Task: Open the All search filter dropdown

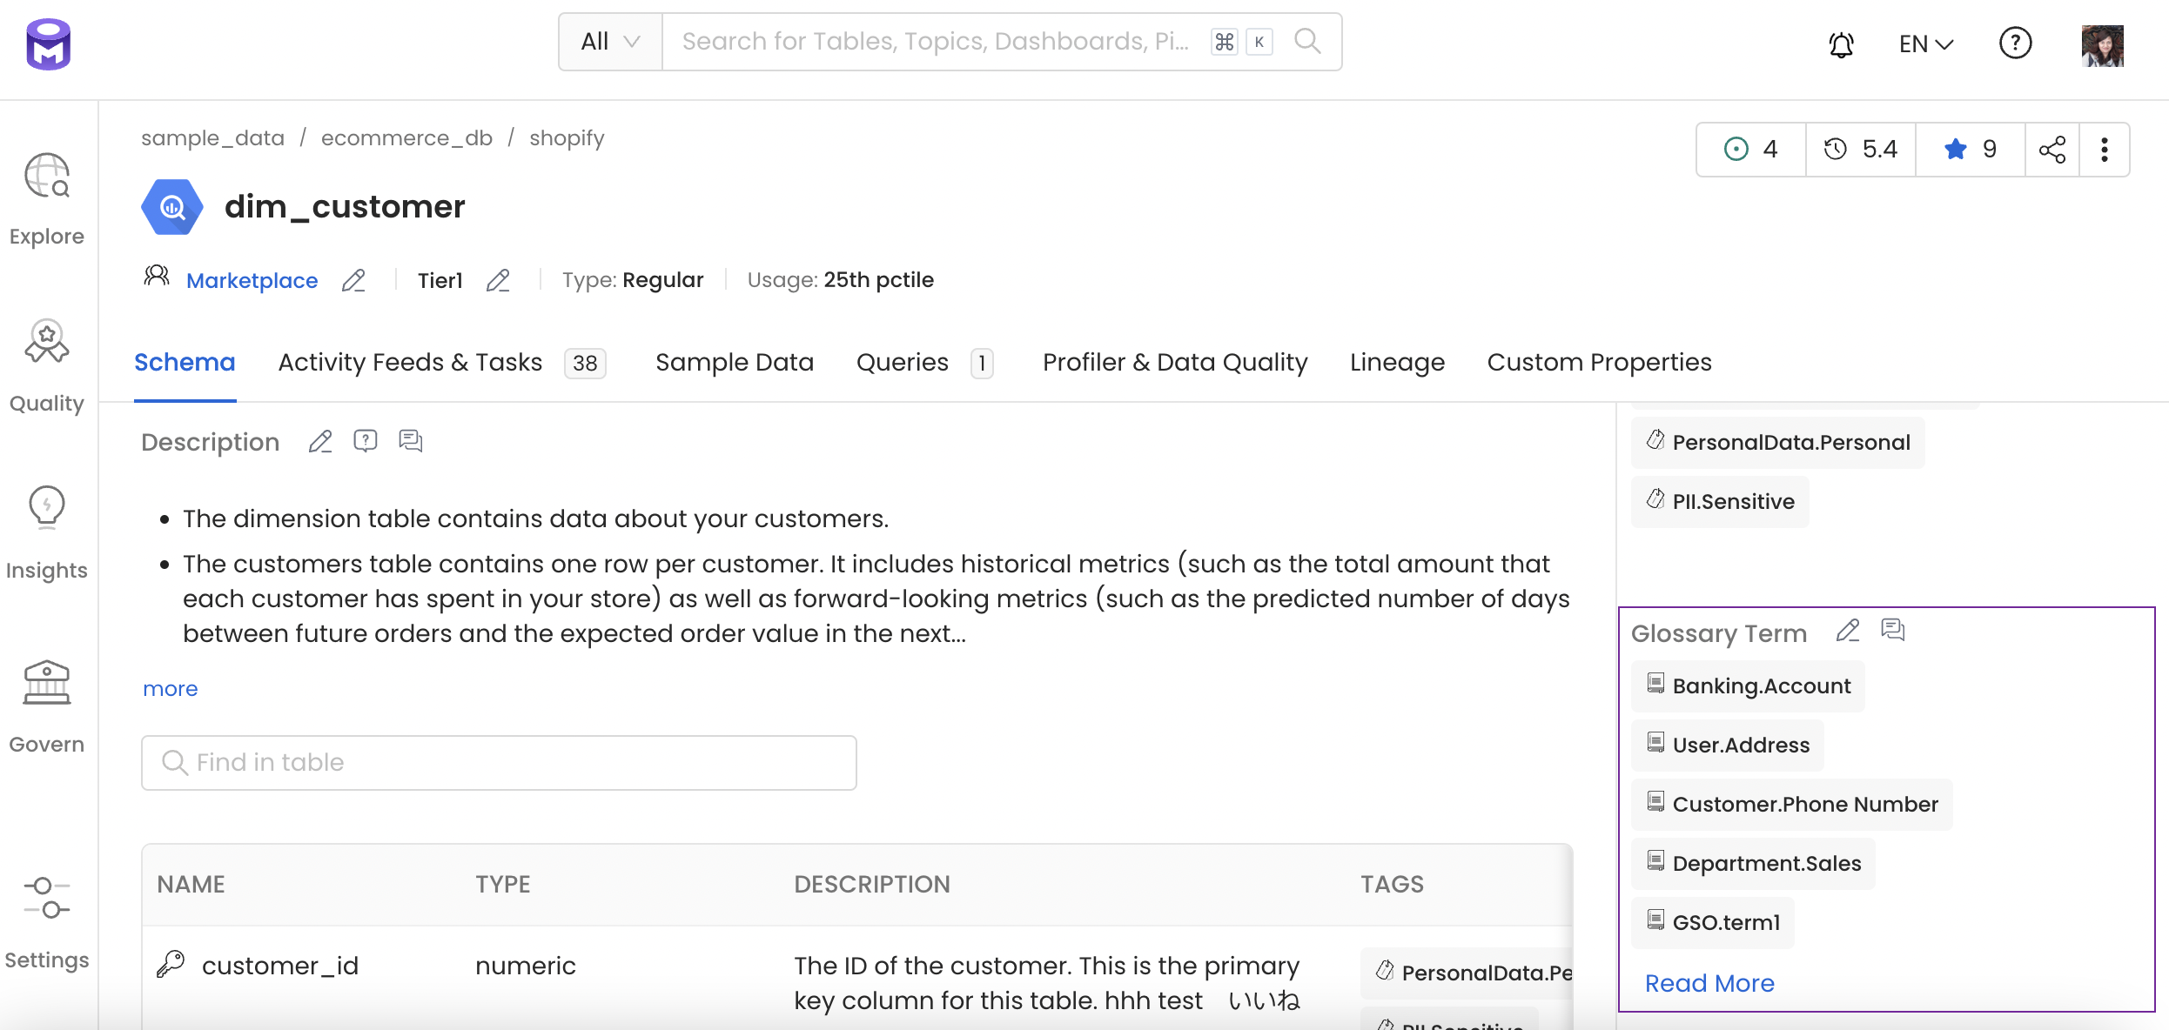Action: pyautogui.click(x=608, y=42)
